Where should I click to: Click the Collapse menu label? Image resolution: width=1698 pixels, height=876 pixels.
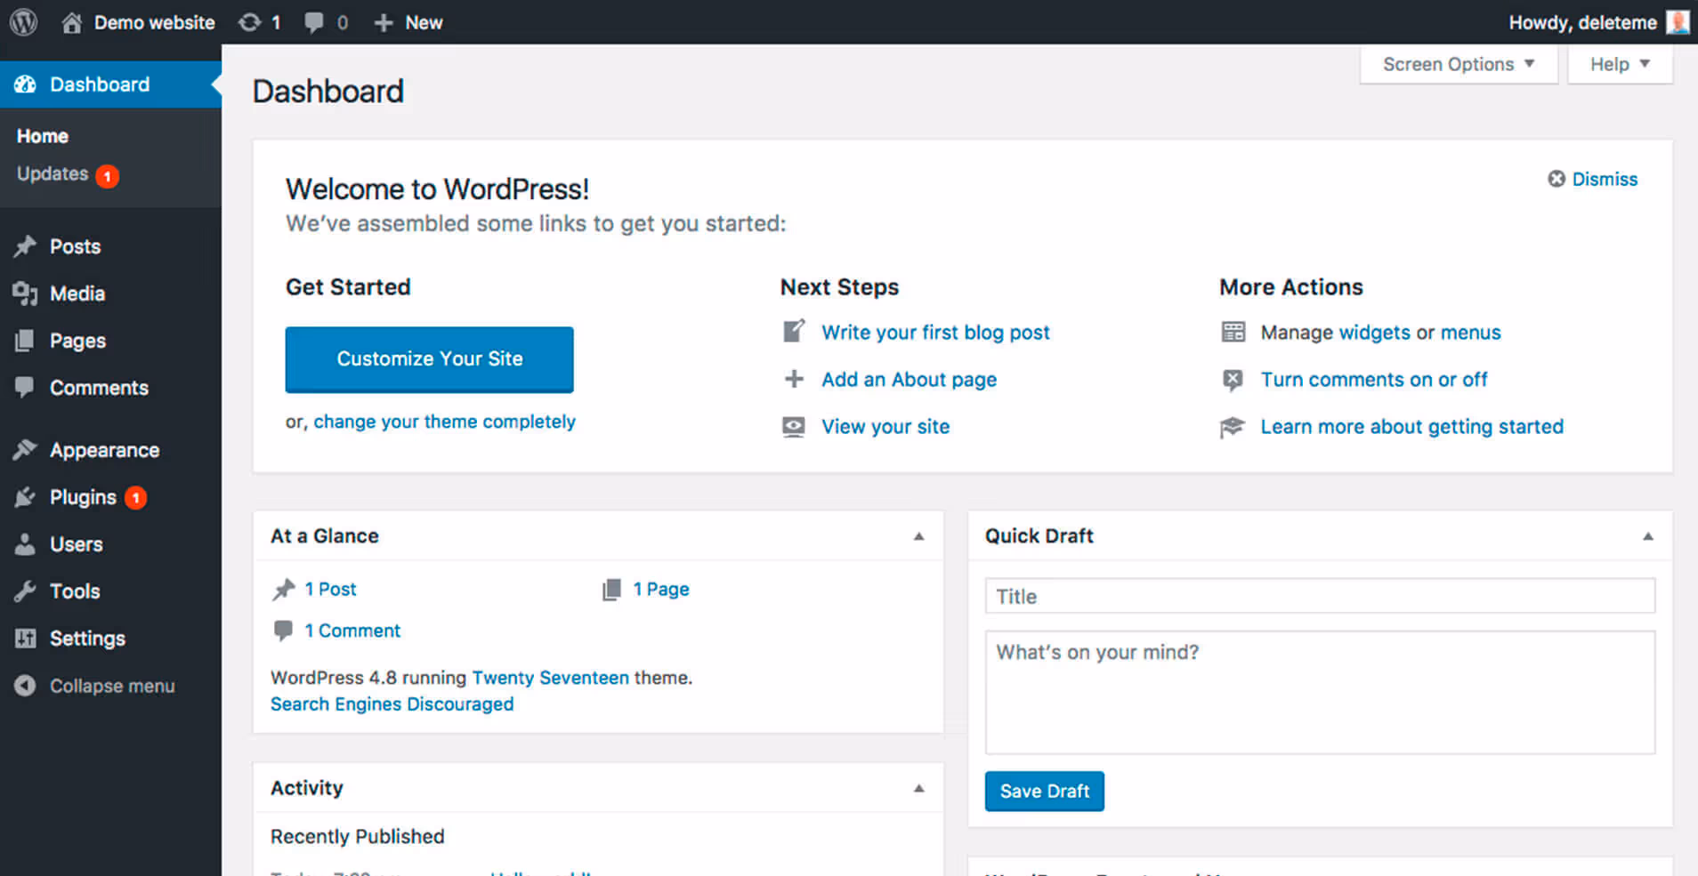point(112,687)
